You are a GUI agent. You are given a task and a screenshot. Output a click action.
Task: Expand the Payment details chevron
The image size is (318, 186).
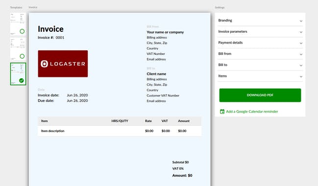[x=301, y=43]
